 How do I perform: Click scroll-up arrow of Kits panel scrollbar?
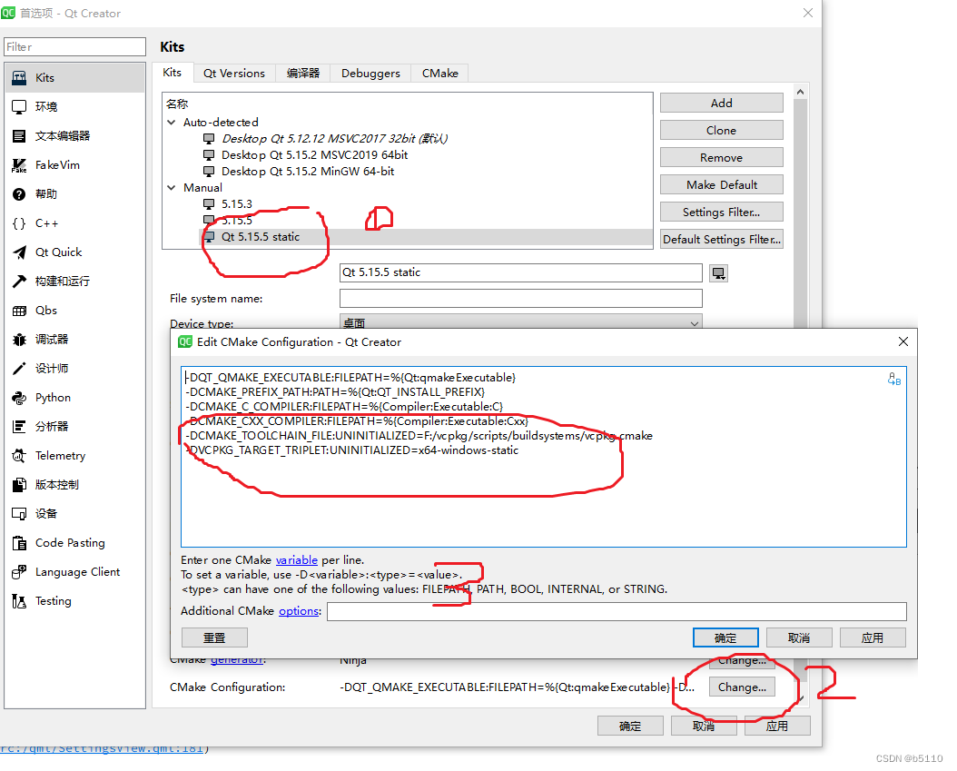[800, 92]
